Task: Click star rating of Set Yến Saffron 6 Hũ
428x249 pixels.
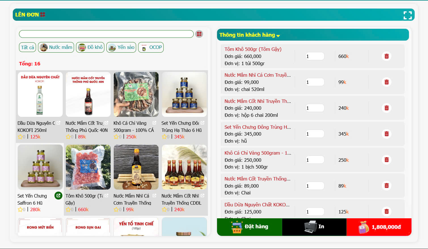Action: (20, 209)
